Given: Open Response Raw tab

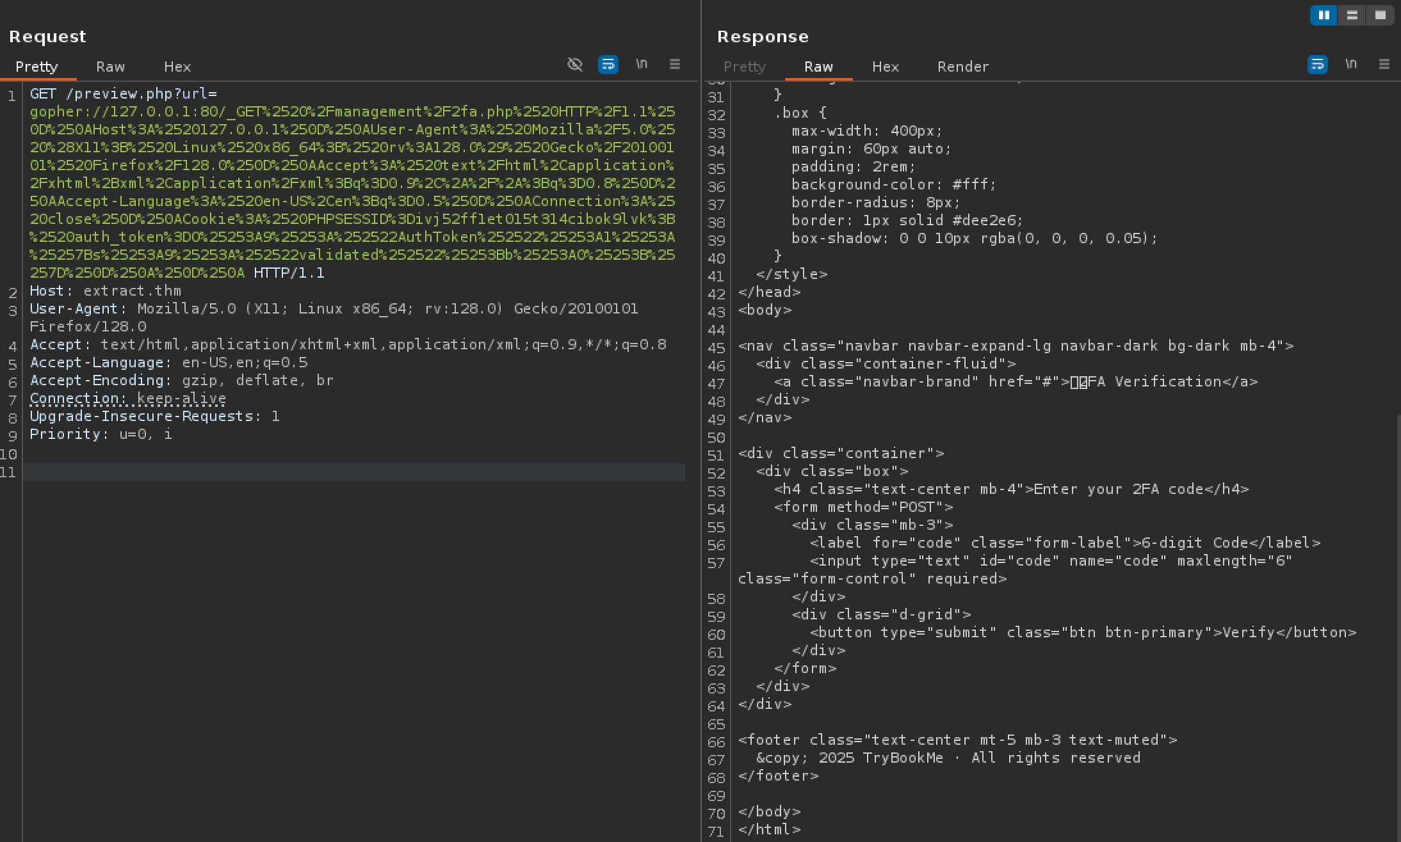Looking at the screenshot, I should [818, 67].
